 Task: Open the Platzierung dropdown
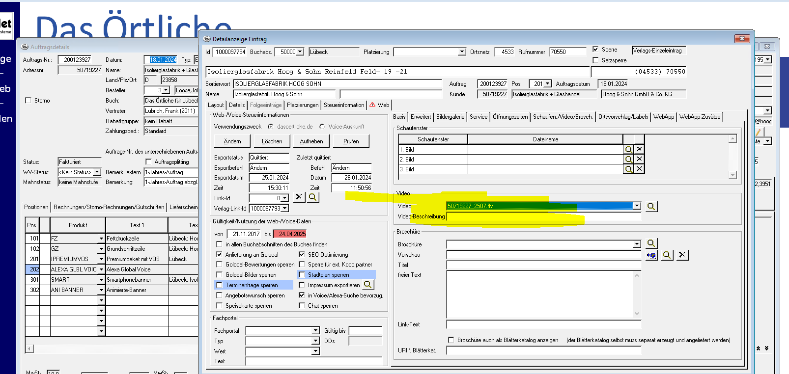(x=462, y=52)
